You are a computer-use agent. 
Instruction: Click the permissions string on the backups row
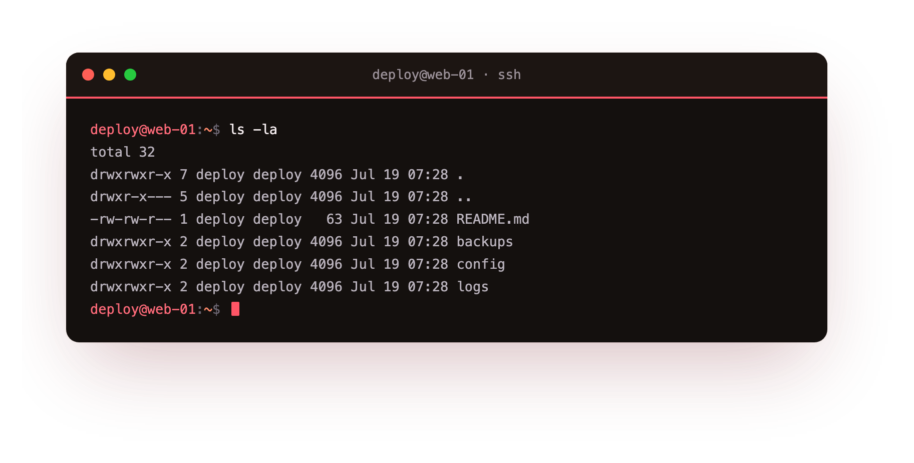[x=131, y=242]
